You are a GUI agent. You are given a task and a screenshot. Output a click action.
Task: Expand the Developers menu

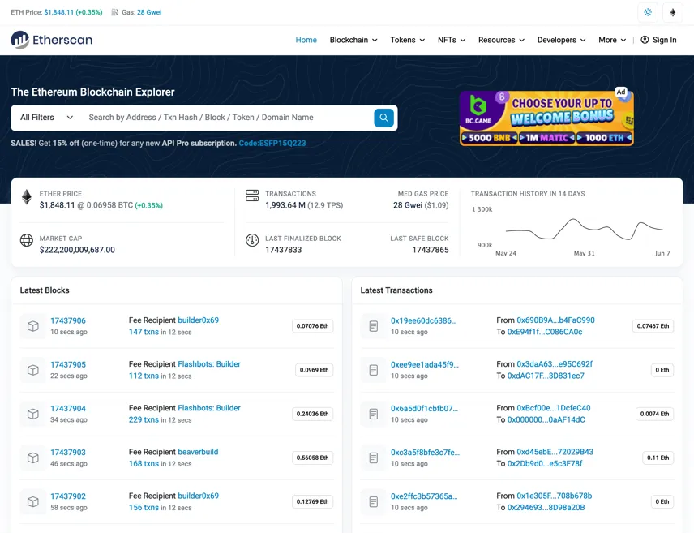[x=561, y=40]
